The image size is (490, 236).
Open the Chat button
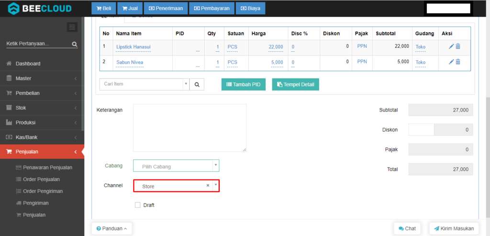point(407,228)
